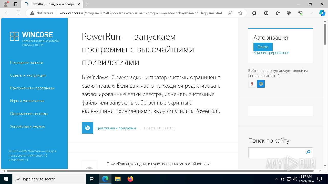The image size is (328, 184).
Task: Click the taskbar search box
Action: [49, 179]
